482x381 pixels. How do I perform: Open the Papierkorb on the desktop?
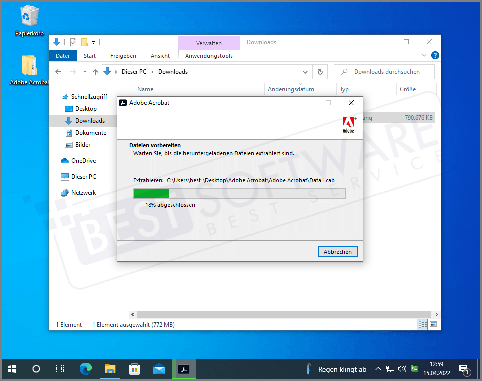(28, 16)
